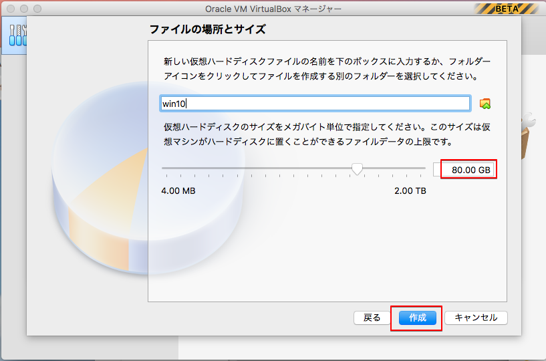The width and height of the screenshot is (546, 361).
Task: Click the 80.00 GB size input field
Action: point(464,170)
